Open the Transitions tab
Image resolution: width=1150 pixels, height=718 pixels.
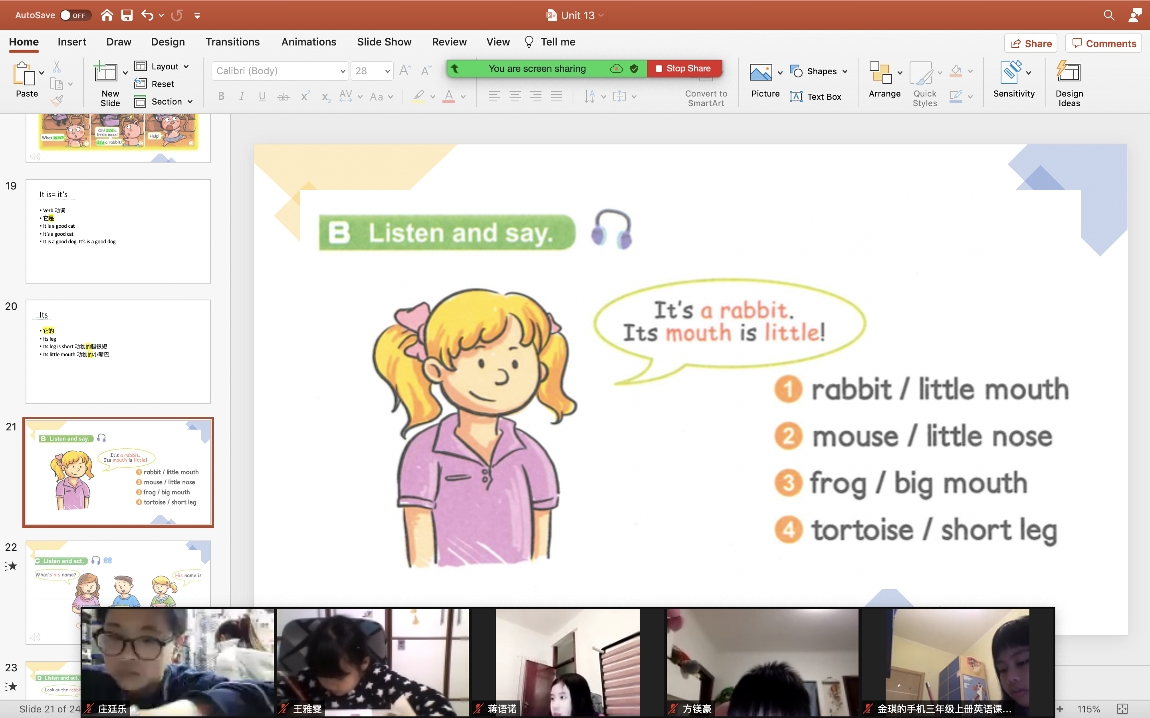coord(232,42)
